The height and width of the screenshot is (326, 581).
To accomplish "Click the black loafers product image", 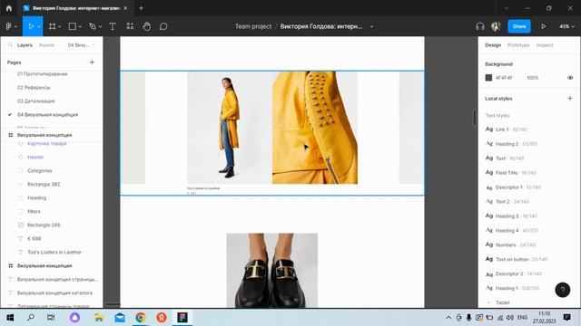I will pyautogui.click(x=272, y=270).
